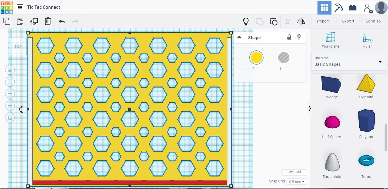388x189 pixels.
Task: Click the red bar at board bottom
Action: (130, 182)
